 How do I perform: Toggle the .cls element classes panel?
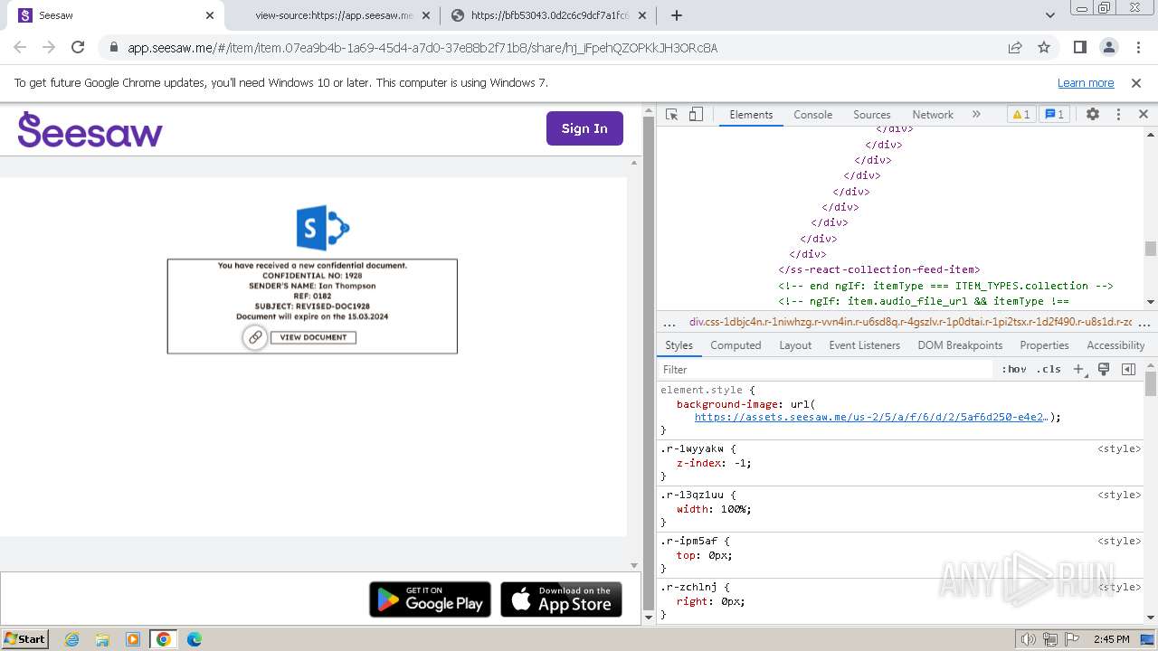pos(1049,369)
